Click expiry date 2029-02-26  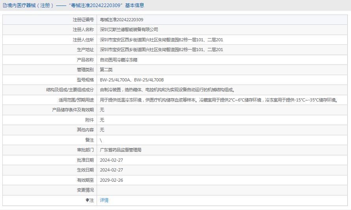point(112,181)
